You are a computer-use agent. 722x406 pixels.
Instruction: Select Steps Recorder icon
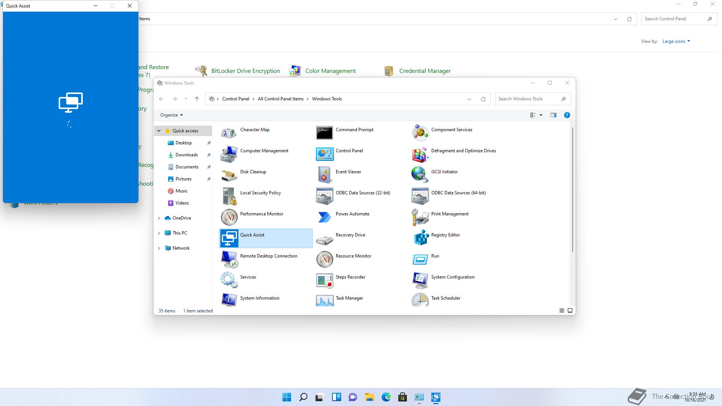[x=325, y=280]
